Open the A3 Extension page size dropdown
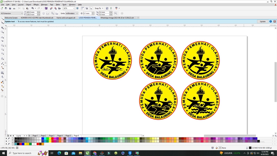This screenshot has height=156, width=277. pyautogui.click(x=22, y=14)
